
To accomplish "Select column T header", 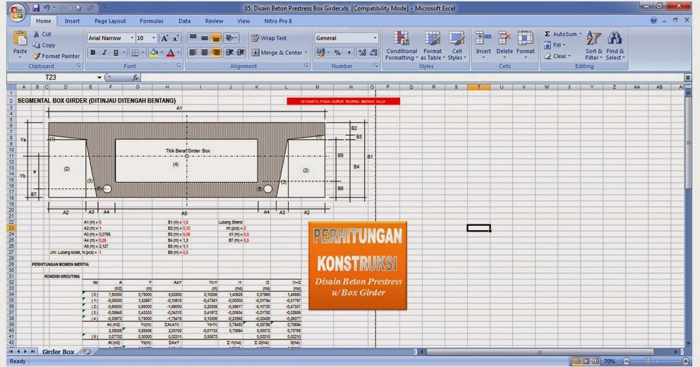I will click(478, 87).
